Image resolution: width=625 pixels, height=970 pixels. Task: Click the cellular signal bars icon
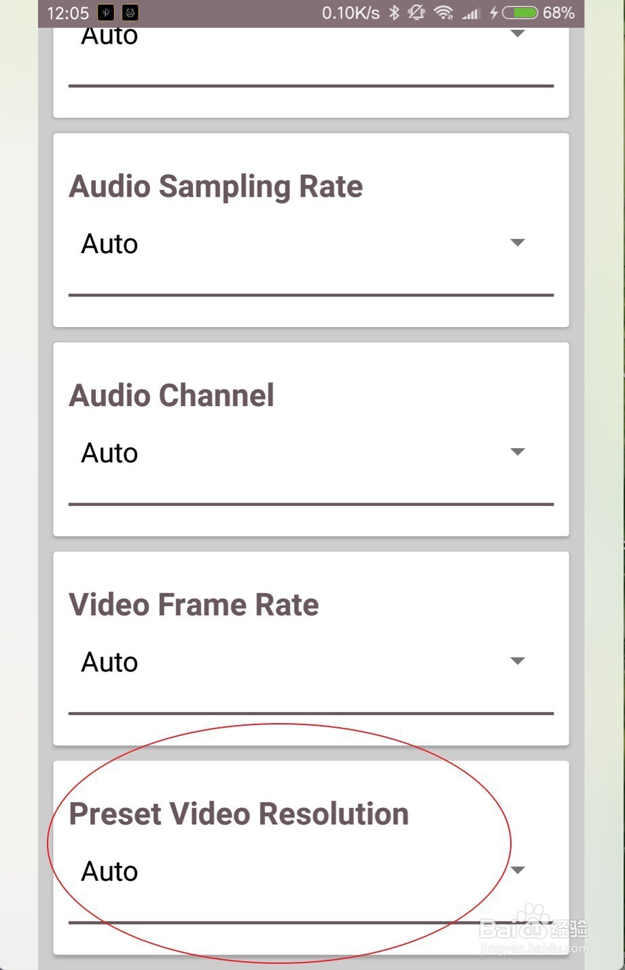tap(471, 13)
